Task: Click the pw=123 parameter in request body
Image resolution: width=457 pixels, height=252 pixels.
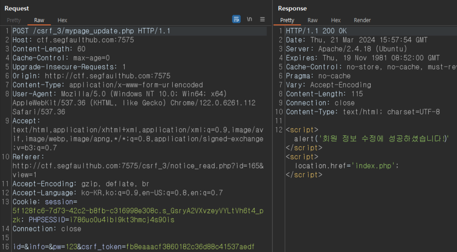Action: [x=65, y=247]
